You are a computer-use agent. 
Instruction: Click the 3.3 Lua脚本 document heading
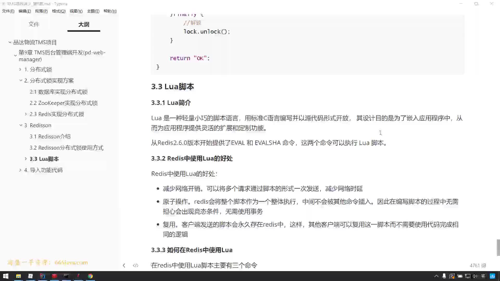click(x=172, y=87)
